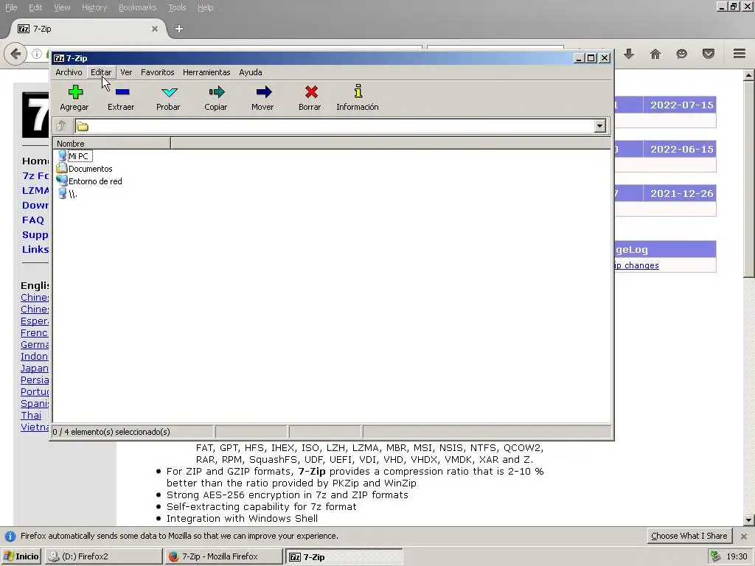Image resolution: width=755 pixels, height=566 pixels.
Task: Dismiss the Firefox data notification bar
Action: click(x=744, y=537)
